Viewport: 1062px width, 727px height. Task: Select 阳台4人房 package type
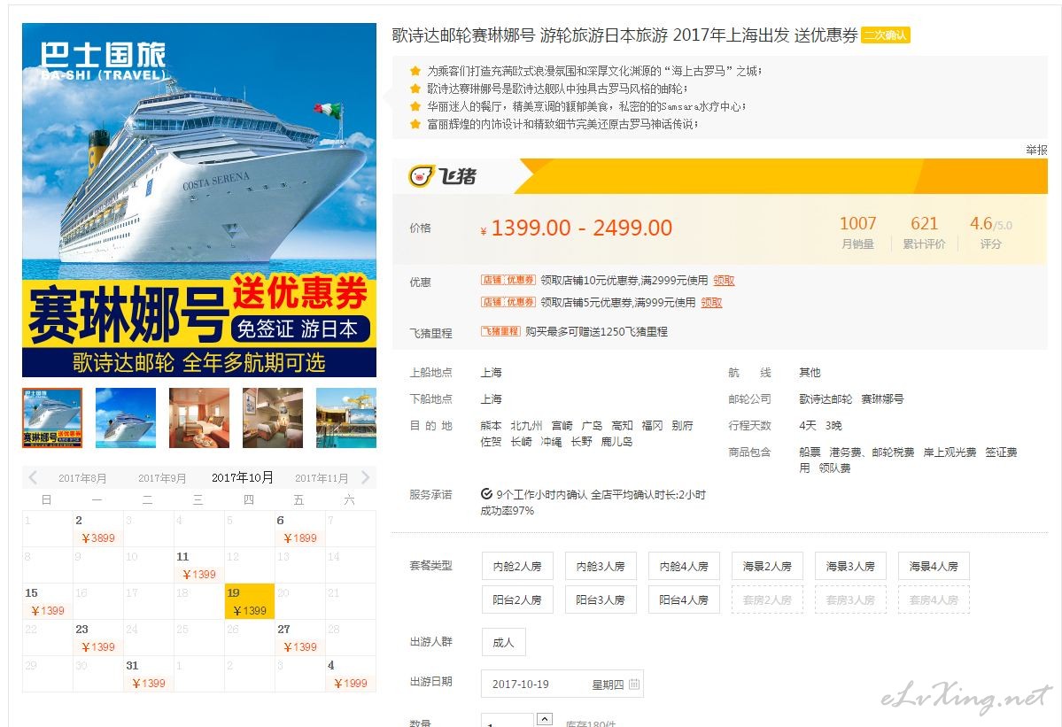[x=684, y=599]
